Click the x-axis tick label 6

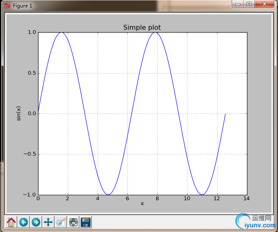127,199
